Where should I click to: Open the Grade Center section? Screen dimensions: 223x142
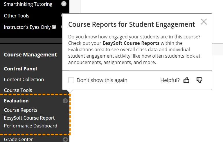tap(18, 139)
